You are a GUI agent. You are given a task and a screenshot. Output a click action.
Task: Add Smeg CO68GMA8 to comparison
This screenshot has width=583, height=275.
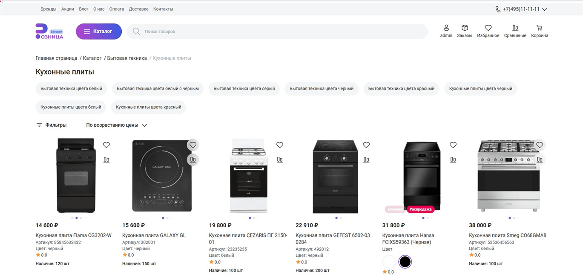[540, 159]
